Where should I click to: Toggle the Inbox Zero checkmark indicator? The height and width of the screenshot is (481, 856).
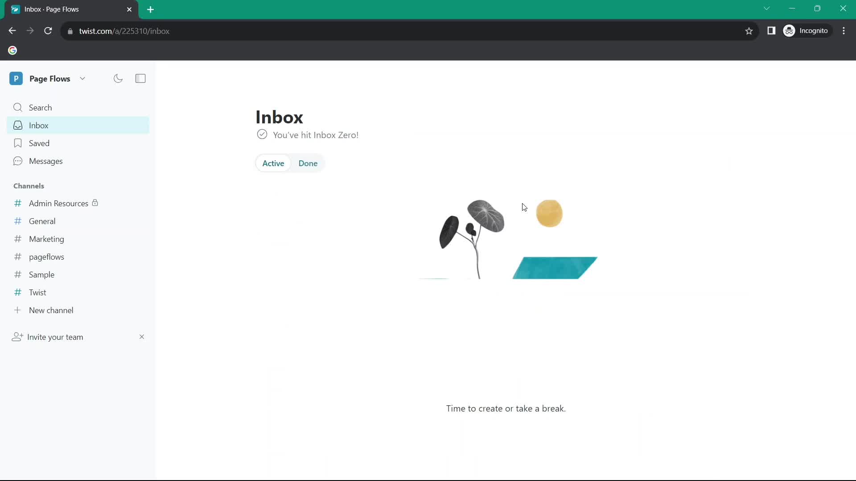[262, 135]
